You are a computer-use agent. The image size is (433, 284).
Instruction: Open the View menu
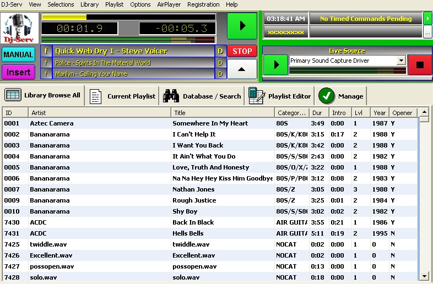(35, 4)
